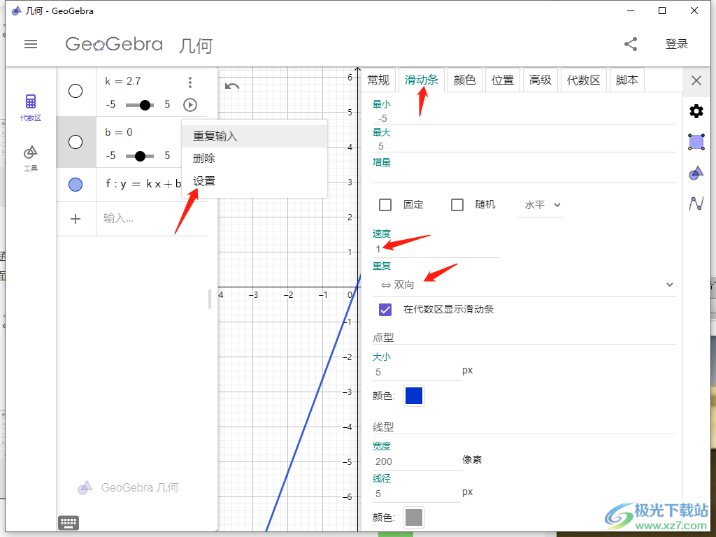Switch to the 高级 tab
Viewport: 716px width, 537px height.
tap(540, 80)
